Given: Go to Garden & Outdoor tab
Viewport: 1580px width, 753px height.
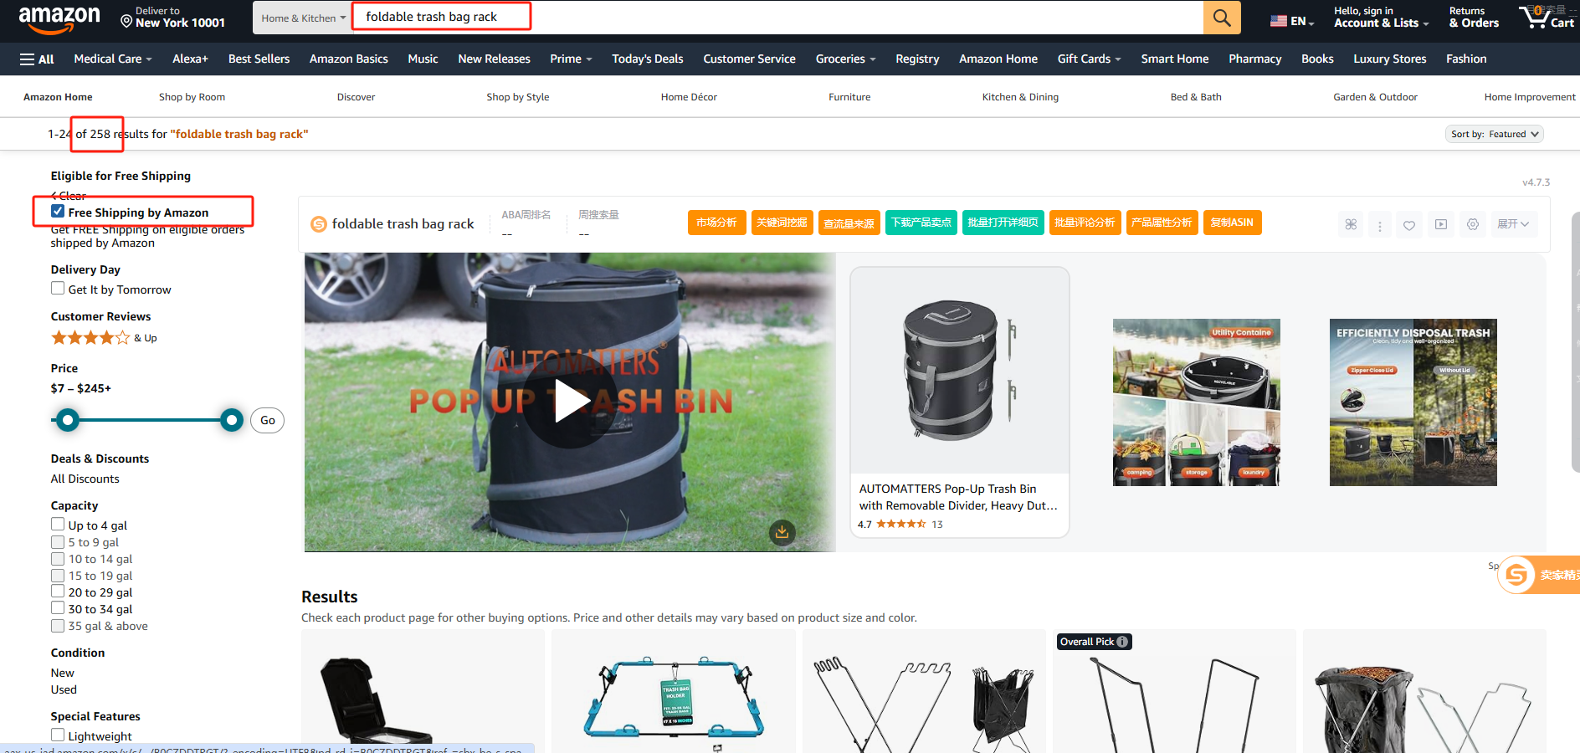Looking at the screenshot, I should pos(1375,97).
